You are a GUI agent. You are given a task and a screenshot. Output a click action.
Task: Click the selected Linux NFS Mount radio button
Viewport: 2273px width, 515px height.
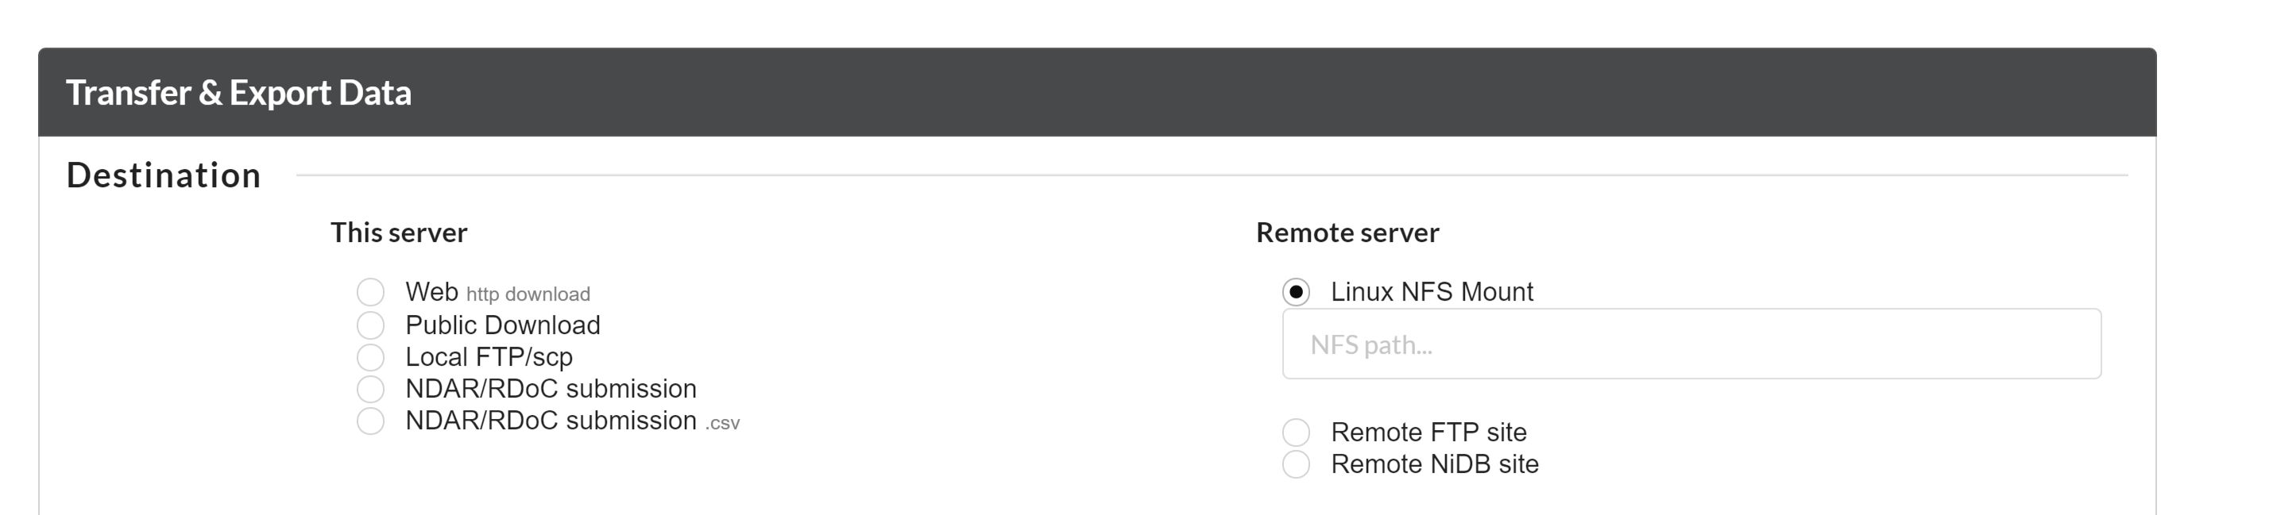click(1295, 292)
